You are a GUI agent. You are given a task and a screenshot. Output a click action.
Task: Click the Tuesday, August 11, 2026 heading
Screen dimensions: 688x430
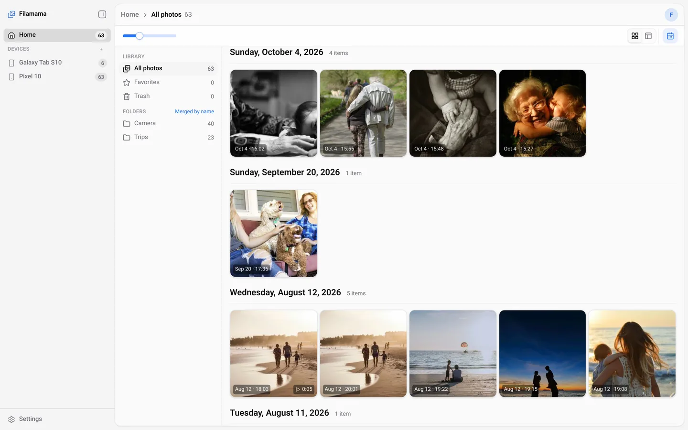coord(279,413)
